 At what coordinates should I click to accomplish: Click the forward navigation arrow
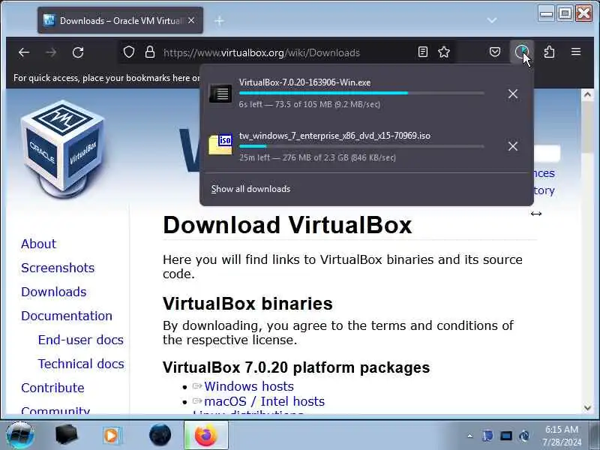tap(51, 52)
